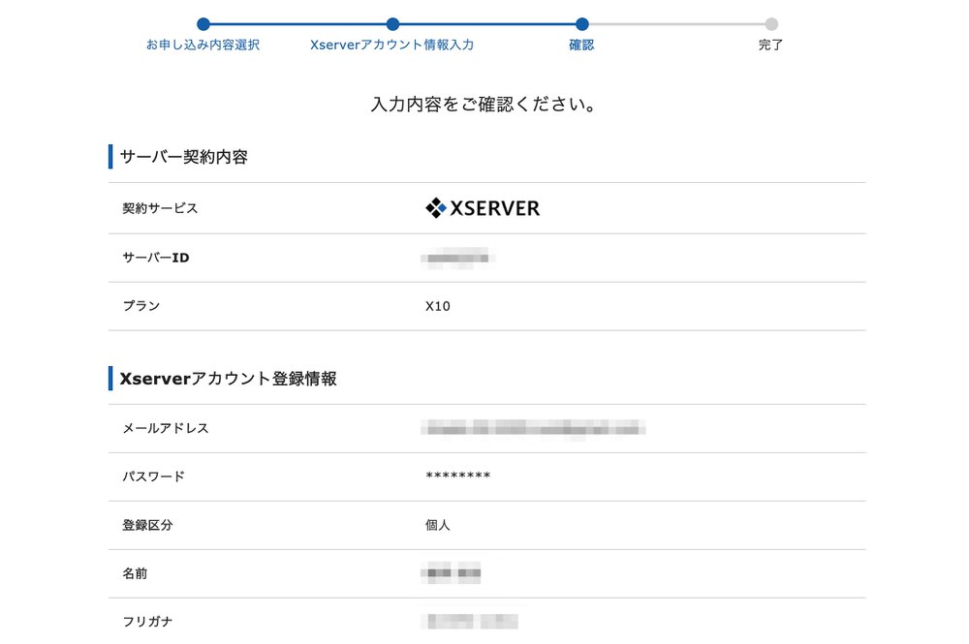Click the 完了 step label
Image resolution: width=969 pixels, height=644 pixels.
[770, 46]
